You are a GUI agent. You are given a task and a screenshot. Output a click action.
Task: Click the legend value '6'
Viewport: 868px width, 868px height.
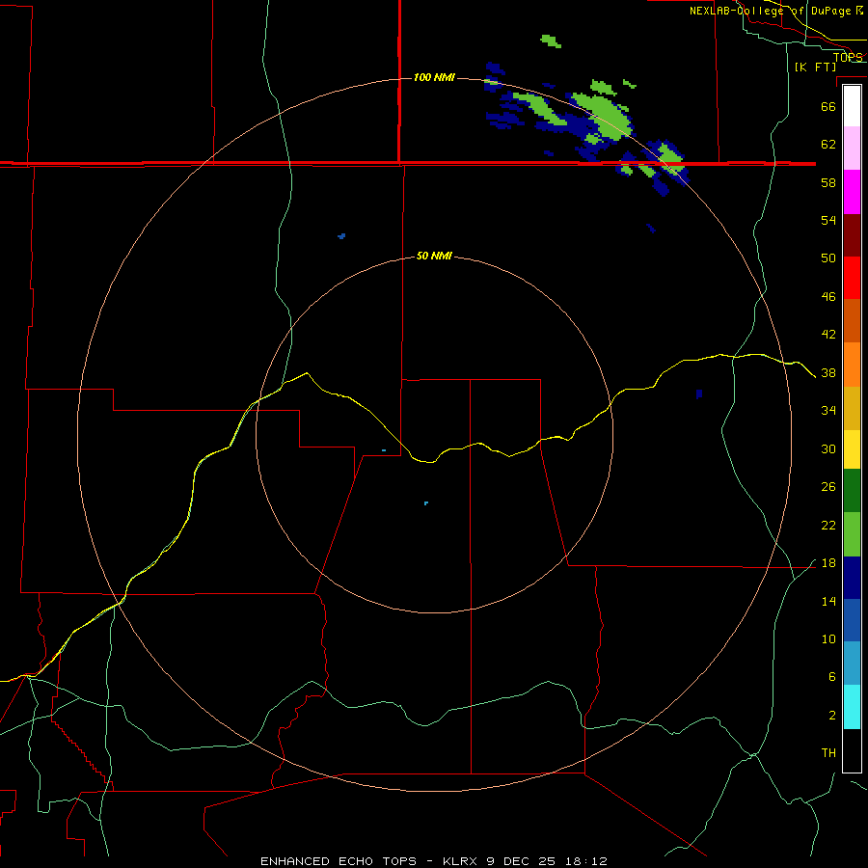[831, 677]
